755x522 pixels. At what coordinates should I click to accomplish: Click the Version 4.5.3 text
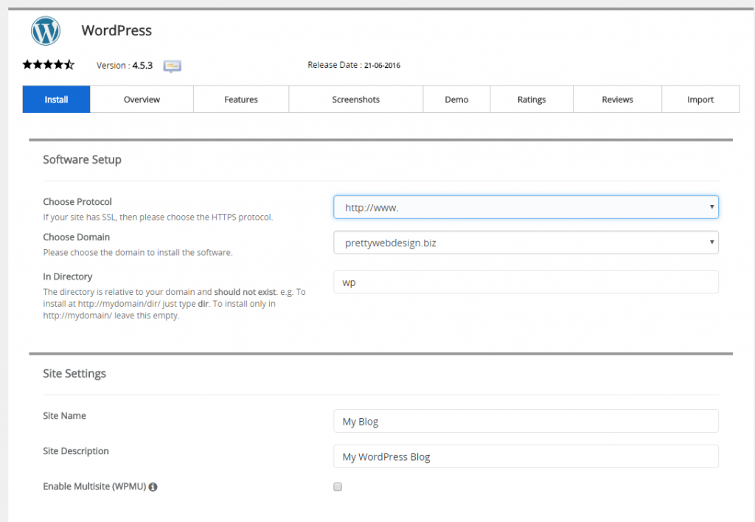point(124,66)
